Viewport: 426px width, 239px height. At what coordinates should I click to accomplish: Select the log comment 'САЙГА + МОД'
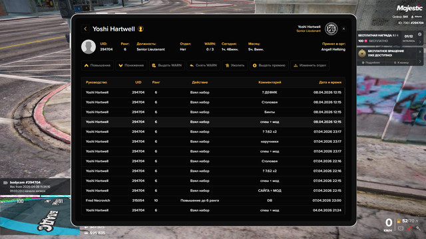270,191
